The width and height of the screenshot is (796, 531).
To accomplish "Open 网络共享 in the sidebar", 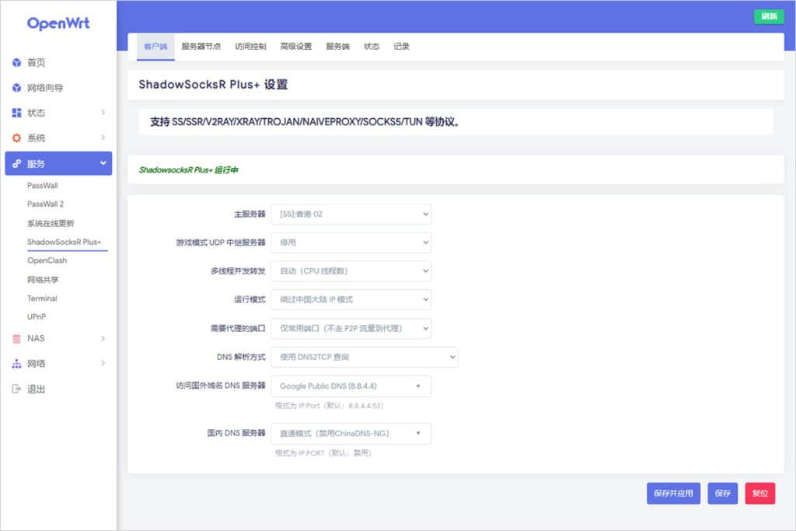I will (44, 280).
